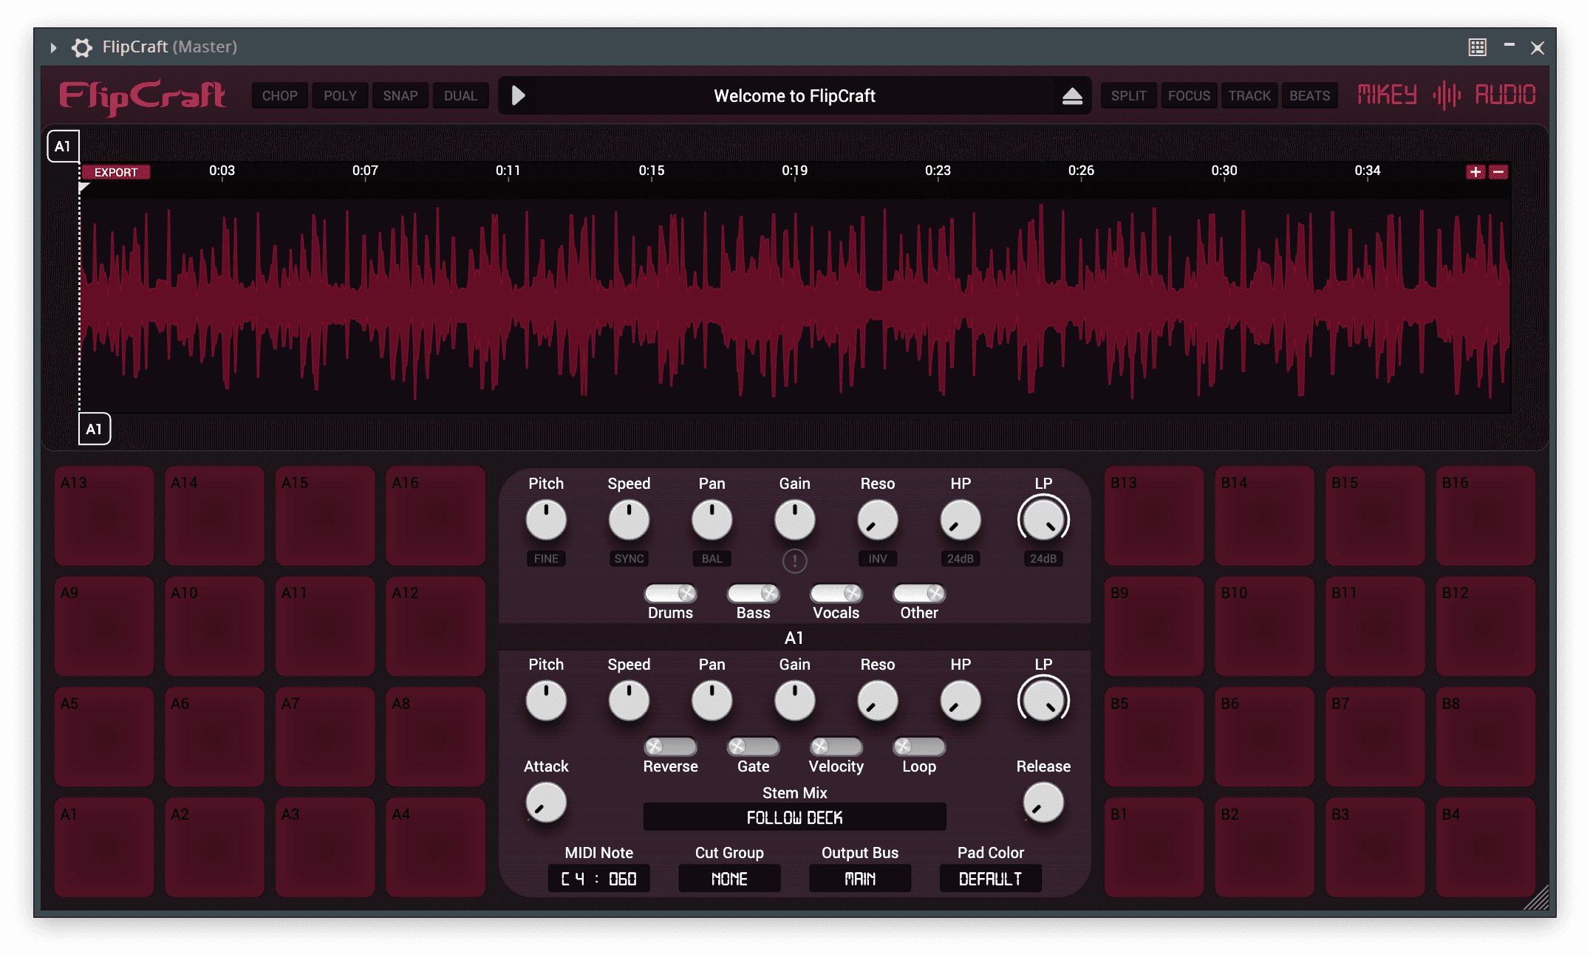Click the master Reso knob
Viewport: 1590px width, 957px height.
click(878, 520)
